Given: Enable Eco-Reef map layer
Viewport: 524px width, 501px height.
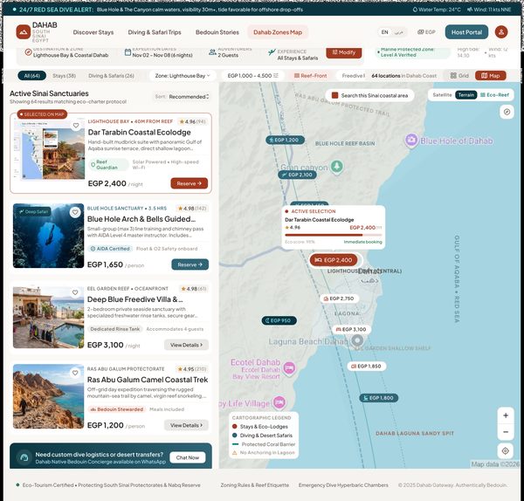Looking at the screenshot, I should 494,95.
